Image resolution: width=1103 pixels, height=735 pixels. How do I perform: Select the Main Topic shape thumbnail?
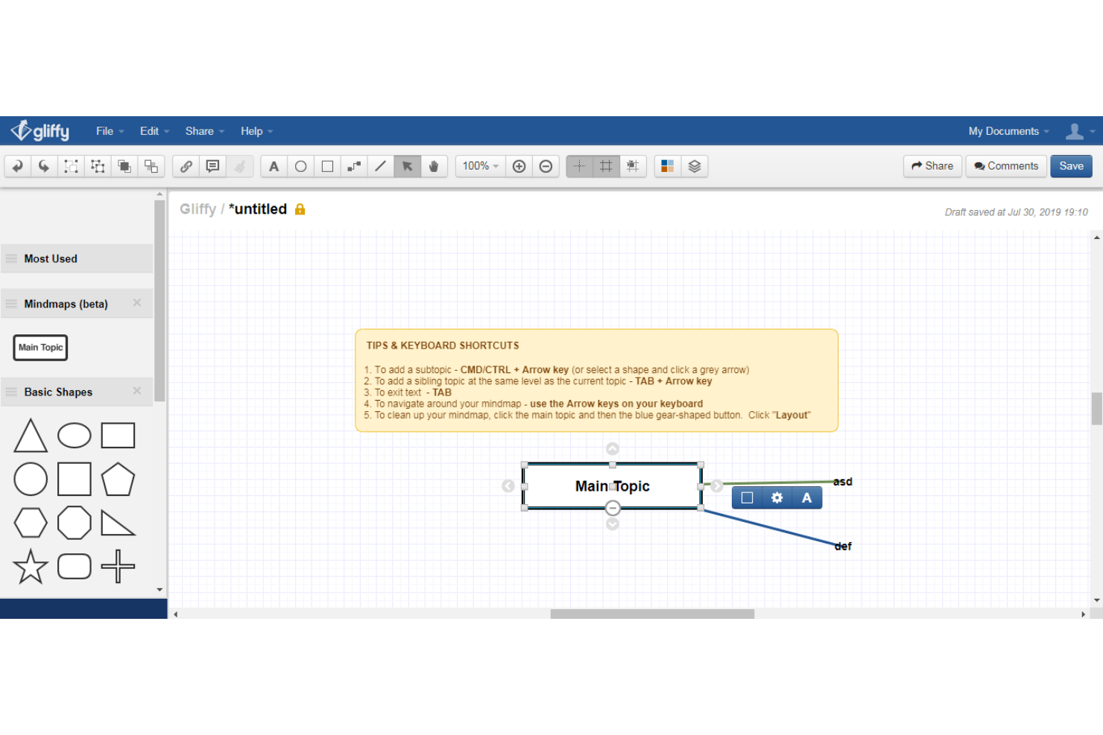40,348
